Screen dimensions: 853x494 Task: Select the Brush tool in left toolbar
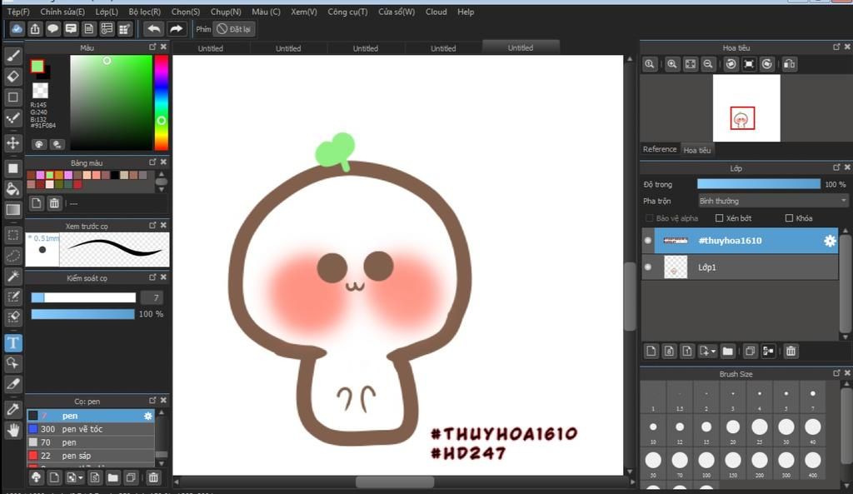[13, 56]
